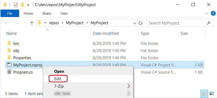Open the Quick Access Toolbar customize dropdown arrow
The image size is (217, 98).
pyautogui.click(x=28, y=5)
